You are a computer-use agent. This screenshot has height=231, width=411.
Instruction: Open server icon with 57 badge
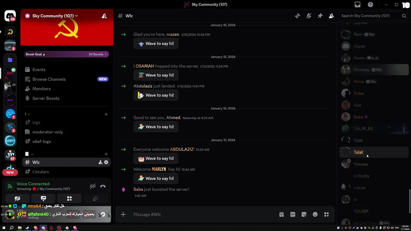click(10, 155)
